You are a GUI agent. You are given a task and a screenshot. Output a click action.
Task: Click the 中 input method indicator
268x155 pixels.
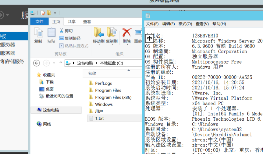coord(150,38)
